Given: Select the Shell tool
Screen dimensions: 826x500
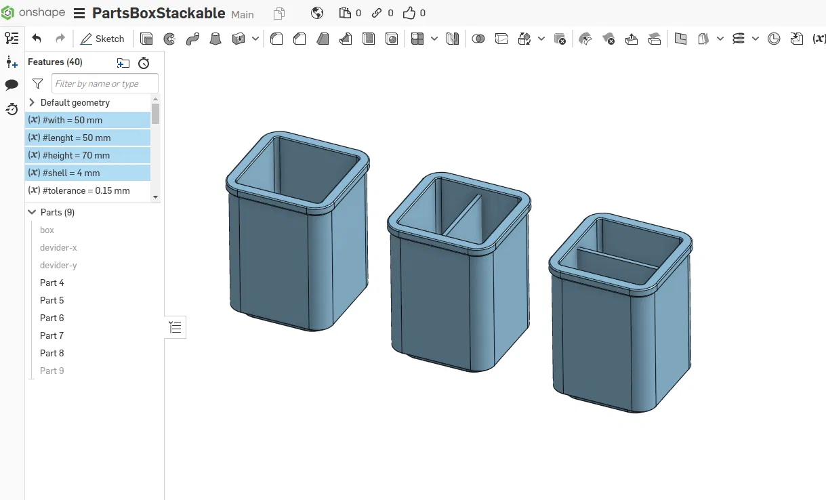Looking at the screenshot, I should point(369,39).
